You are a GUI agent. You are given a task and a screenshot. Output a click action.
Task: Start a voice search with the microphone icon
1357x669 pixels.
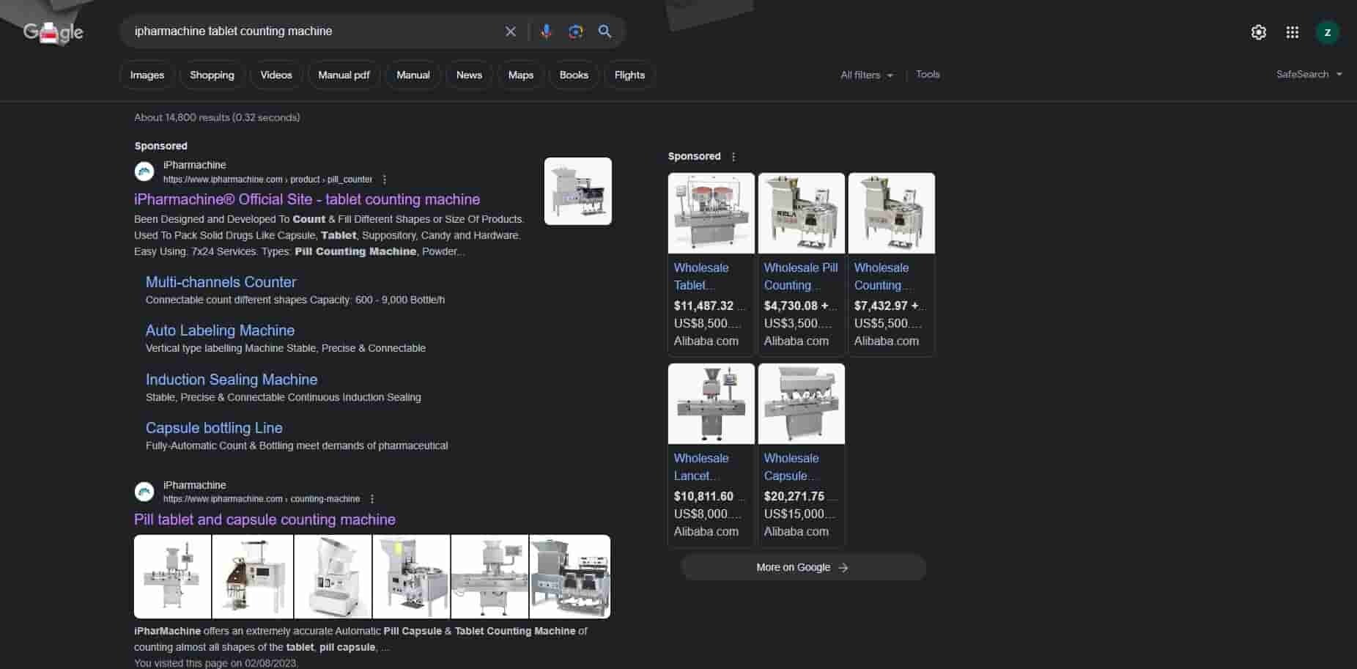546,32
